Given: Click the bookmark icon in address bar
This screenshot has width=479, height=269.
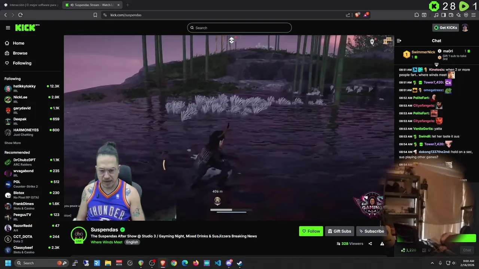Looking at the screenshot, I should [95, 15].
